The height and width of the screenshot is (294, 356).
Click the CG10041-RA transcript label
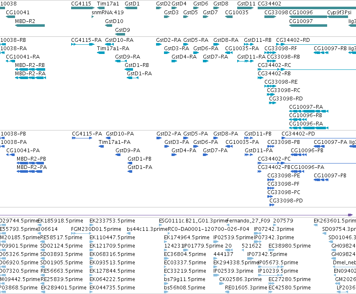[23, 57]
